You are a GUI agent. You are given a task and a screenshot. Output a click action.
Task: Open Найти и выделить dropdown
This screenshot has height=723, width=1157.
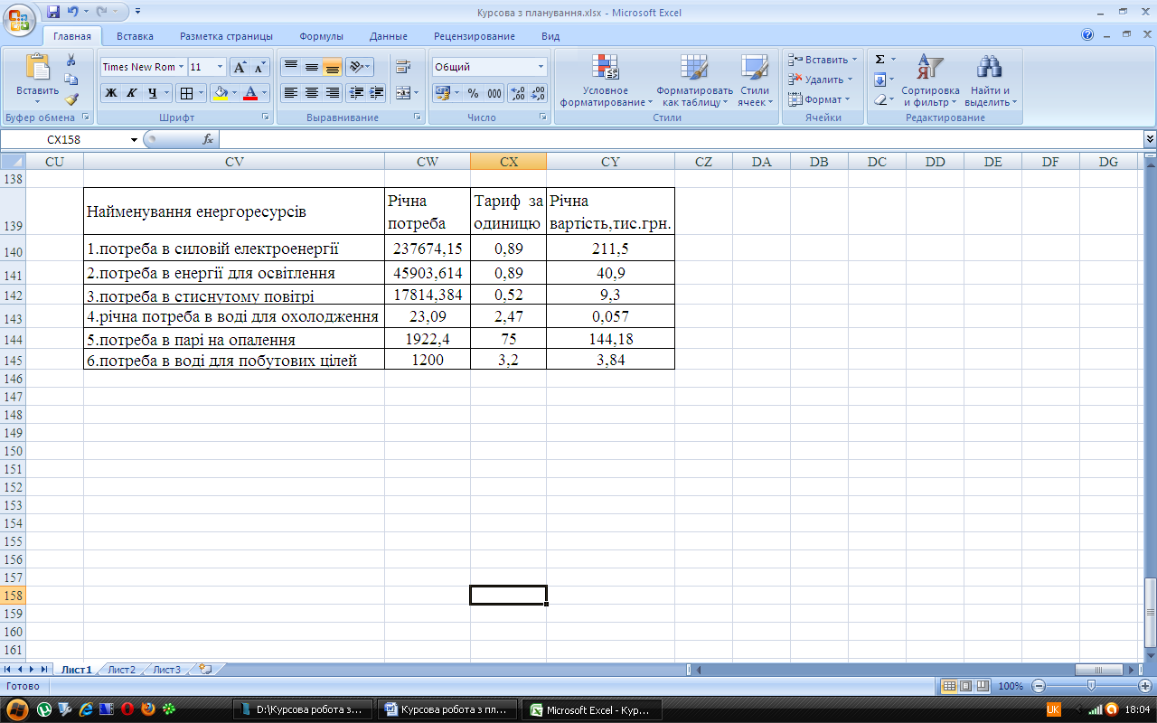point(990,80)
